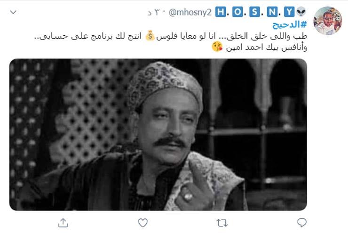The image size is (348, 233).
Task: Open the reply speech bubble icon
Action: (x=301, y=223)
